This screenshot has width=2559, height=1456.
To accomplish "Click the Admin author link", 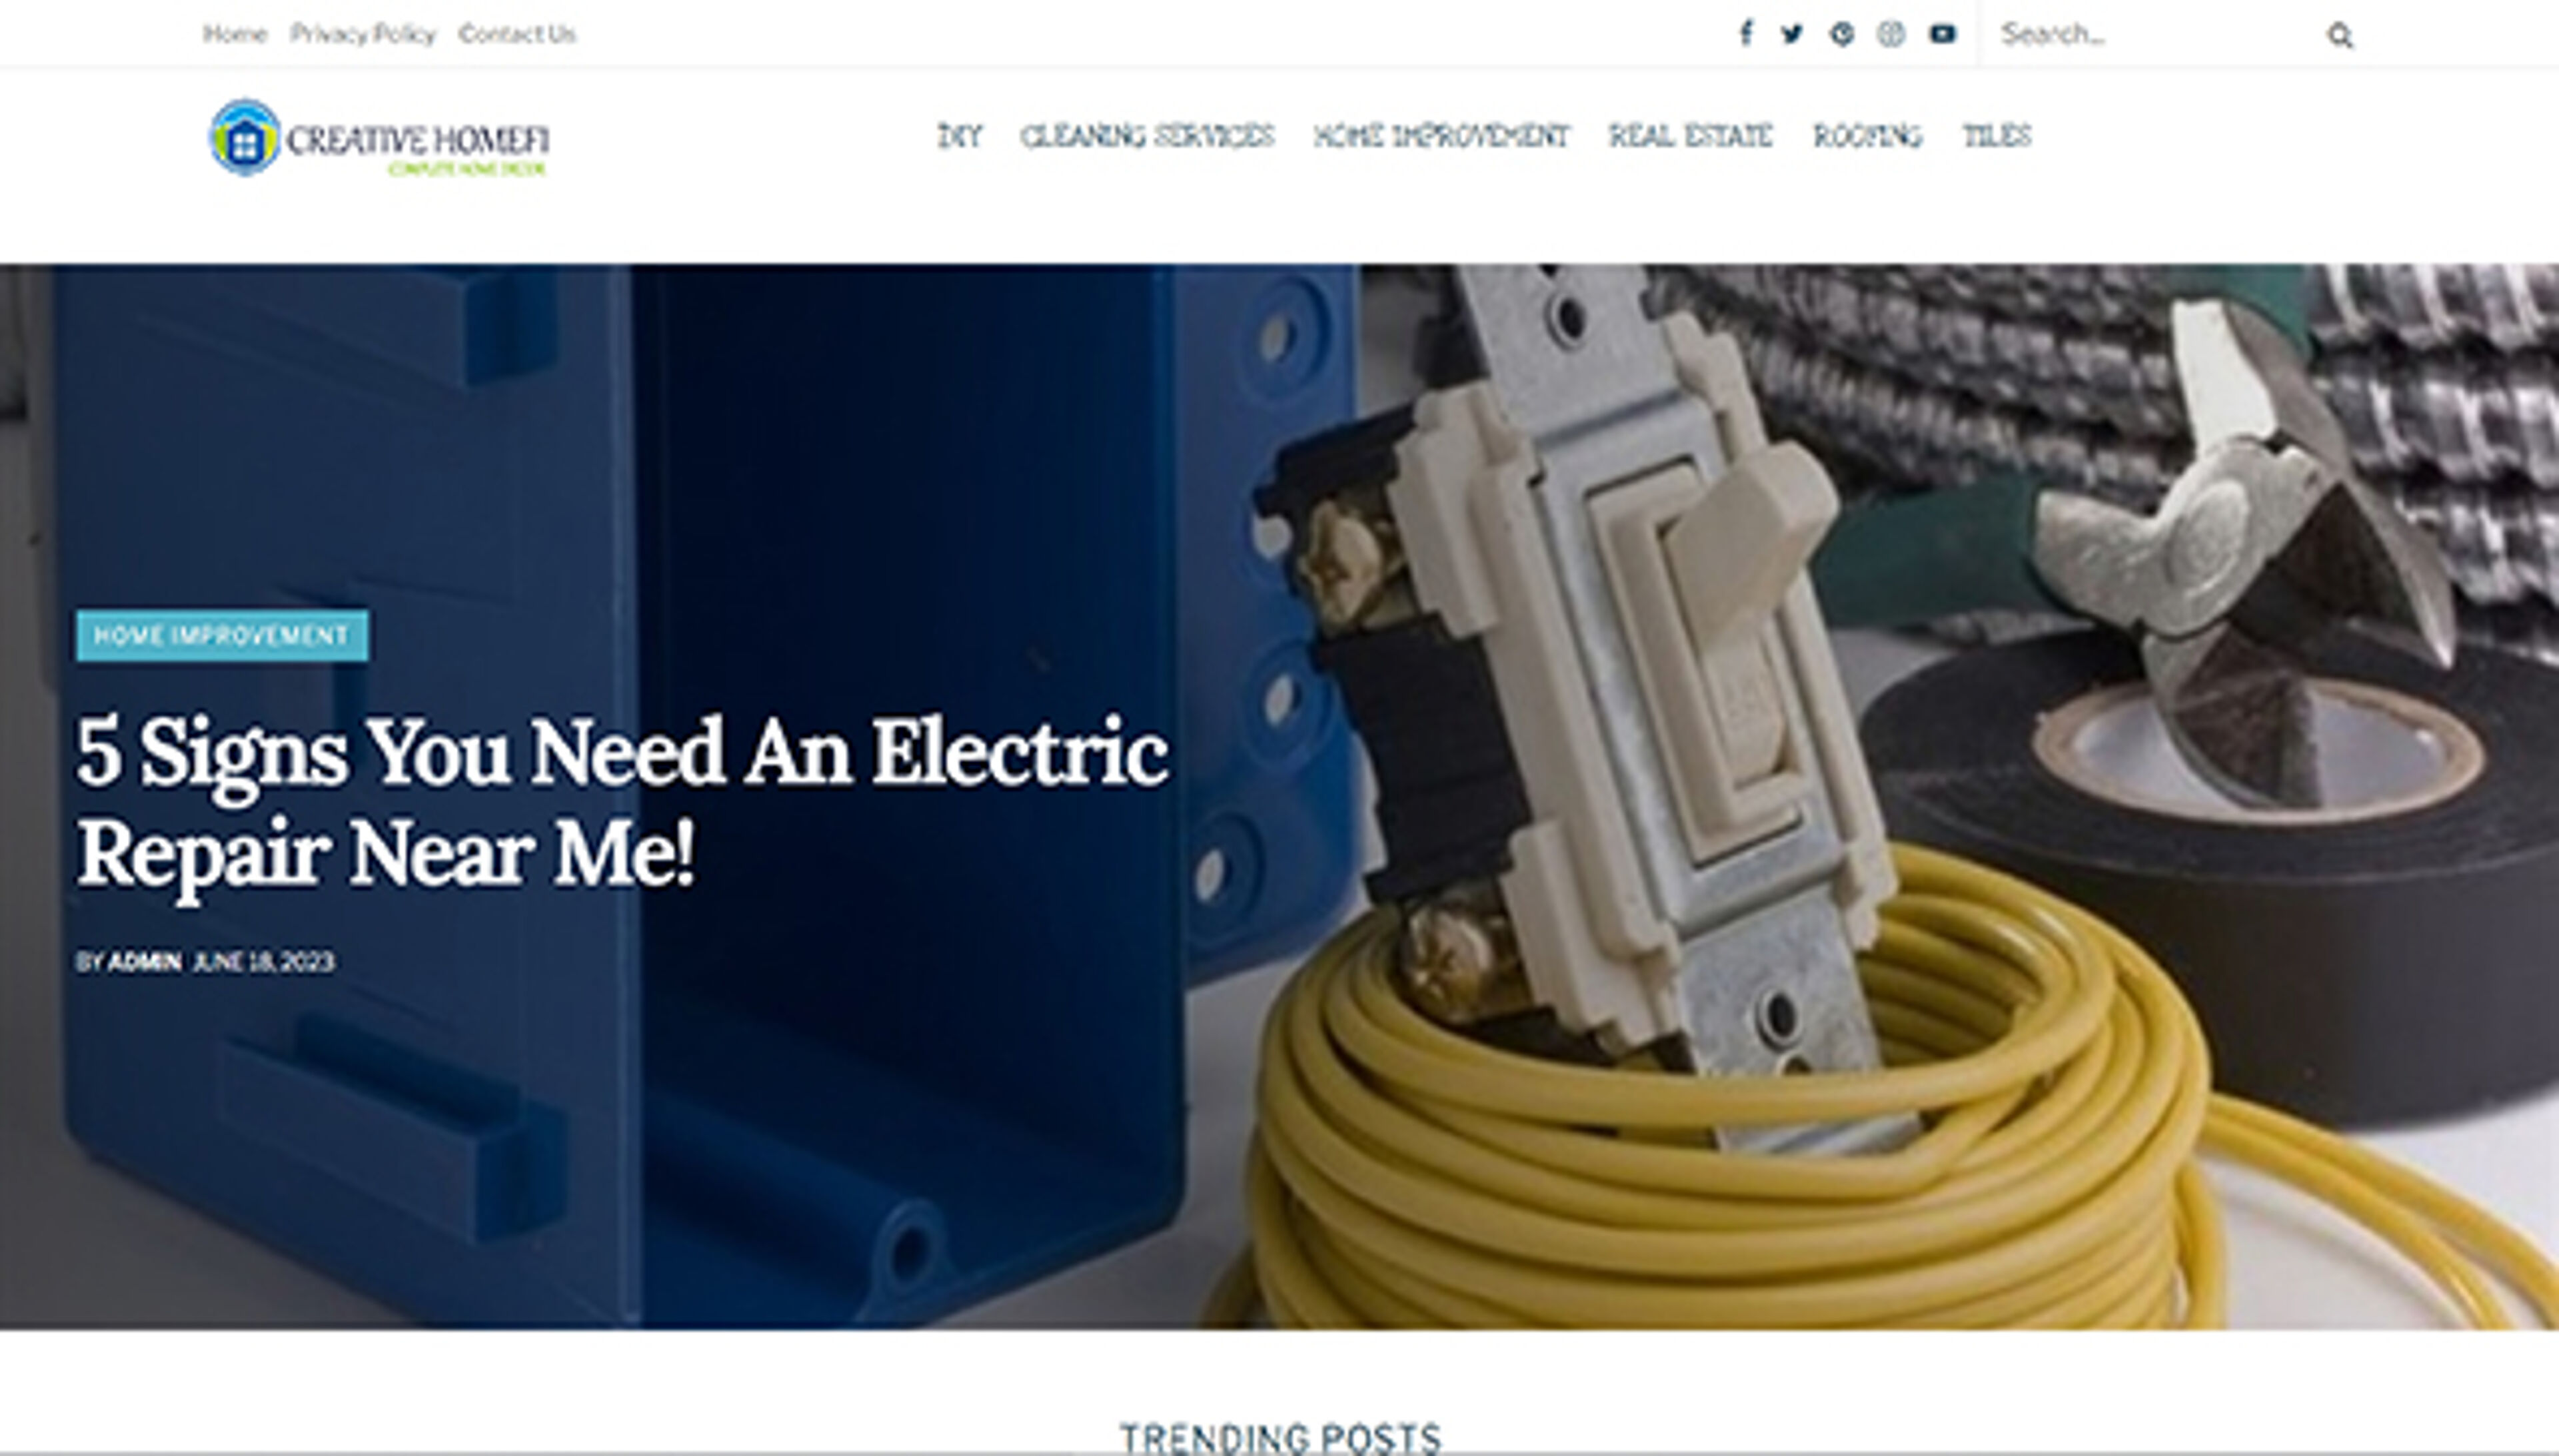I will (x=145, y=962).
